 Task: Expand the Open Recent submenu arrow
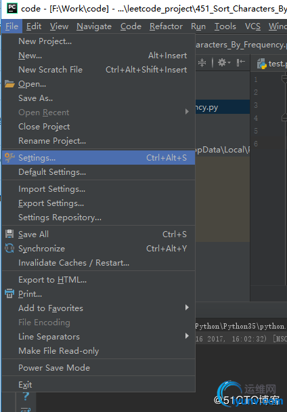tap(187, 112)
